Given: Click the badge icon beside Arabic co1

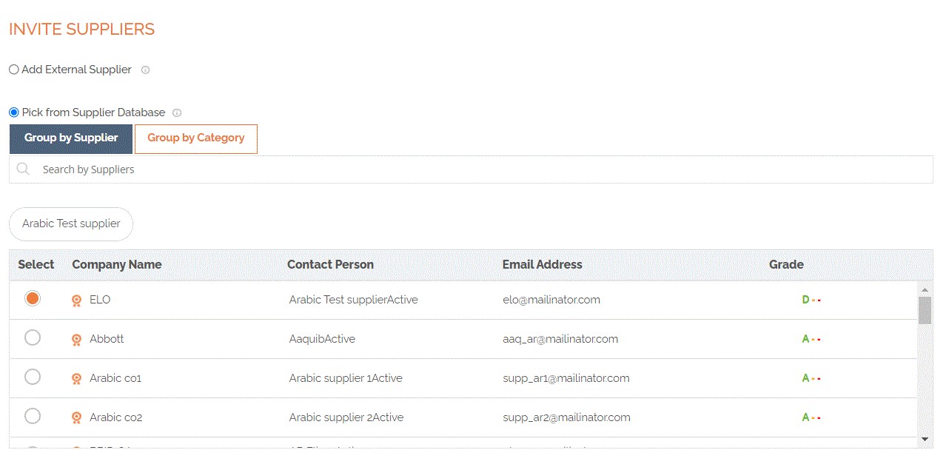Looking at the screenshot, I should [76, 379].
